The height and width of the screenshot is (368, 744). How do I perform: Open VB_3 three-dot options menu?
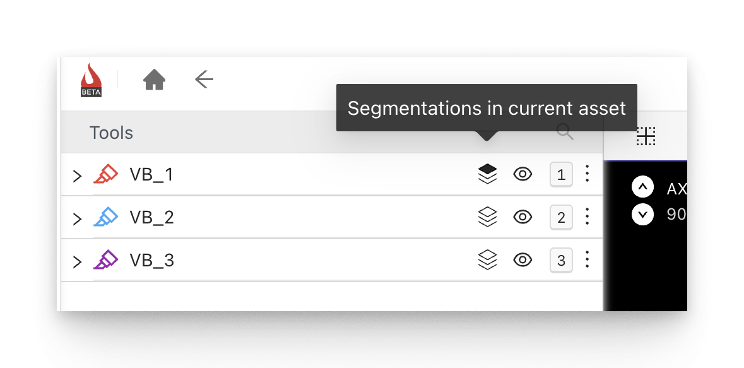point(587,260)
